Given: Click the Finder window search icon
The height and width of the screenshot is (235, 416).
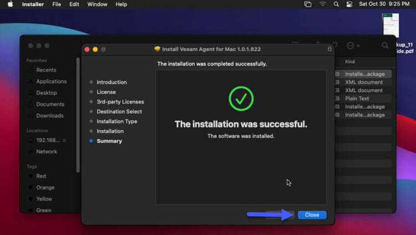Looking at the screenshot, I should 385,45.
